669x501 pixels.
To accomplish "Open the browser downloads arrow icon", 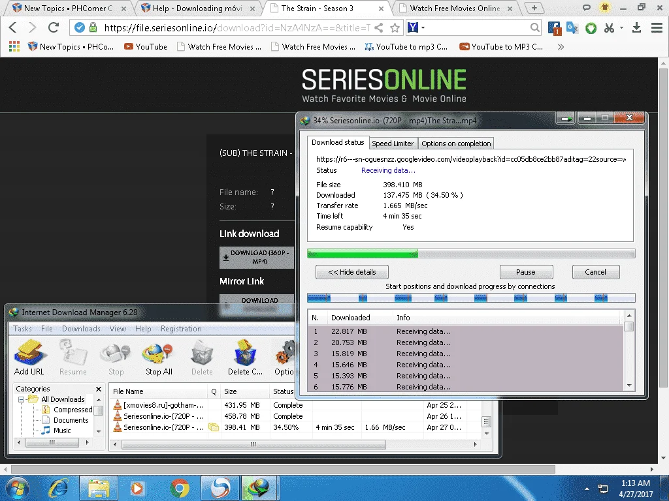I will (x=636, y=27).
